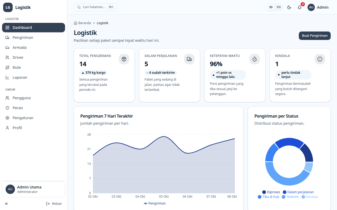This screenshot has width=337, height=210.
Task: Click the LG logo badge
Action: click(x=8, y=7)
